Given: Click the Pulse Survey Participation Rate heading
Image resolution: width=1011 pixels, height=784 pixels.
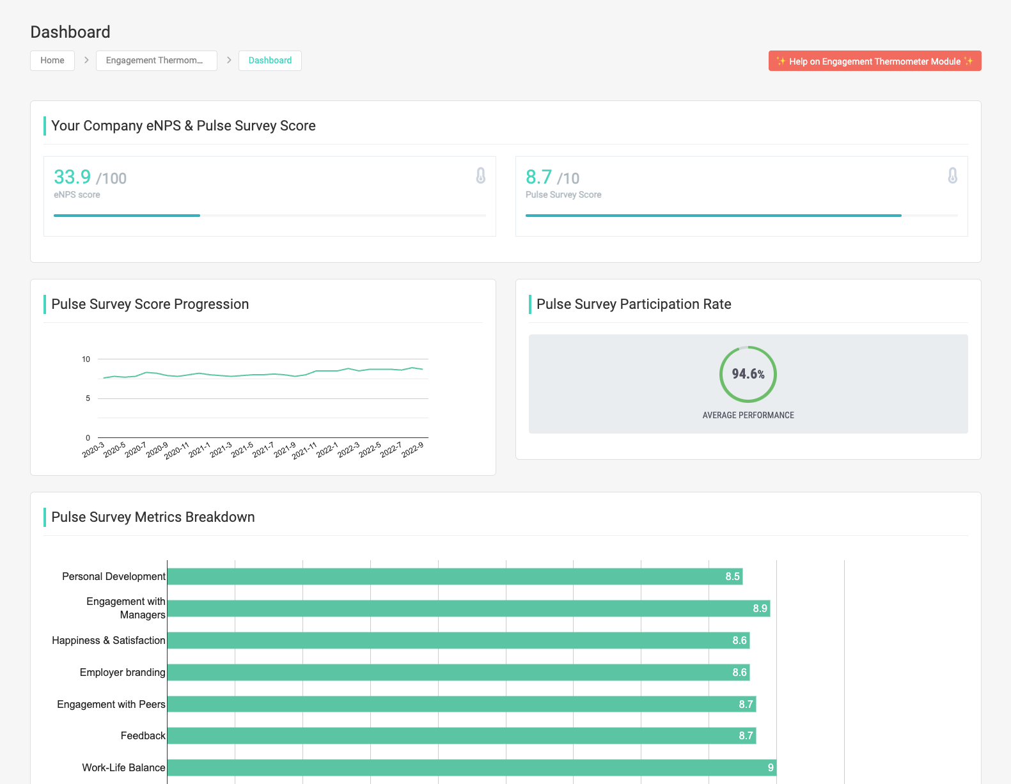Looking at the screenshot, I should pos(634,304).
